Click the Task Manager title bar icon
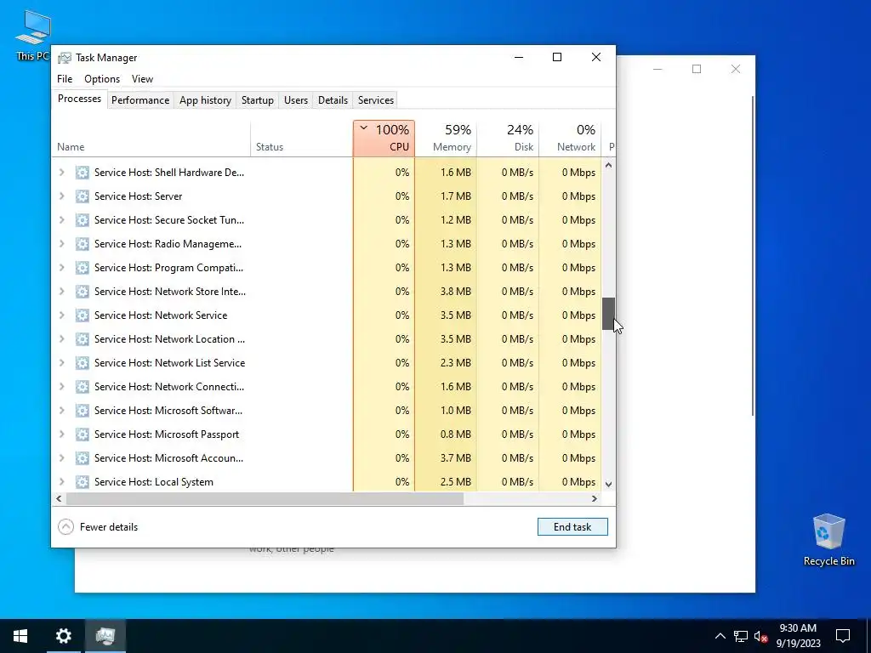Image resolution: width=871 pixels, height=653 pixels. 65,58
